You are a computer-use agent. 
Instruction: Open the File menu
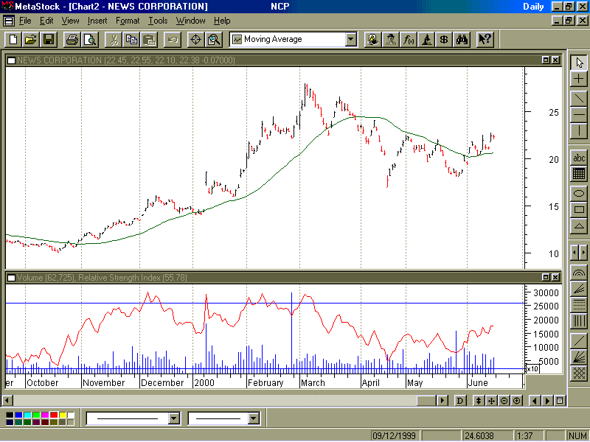(x=25, y=21)
